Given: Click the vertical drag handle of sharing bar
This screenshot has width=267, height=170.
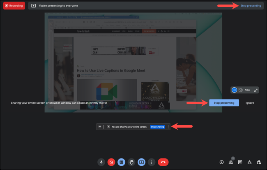Looking at the screenshot, I should (168, 127).
